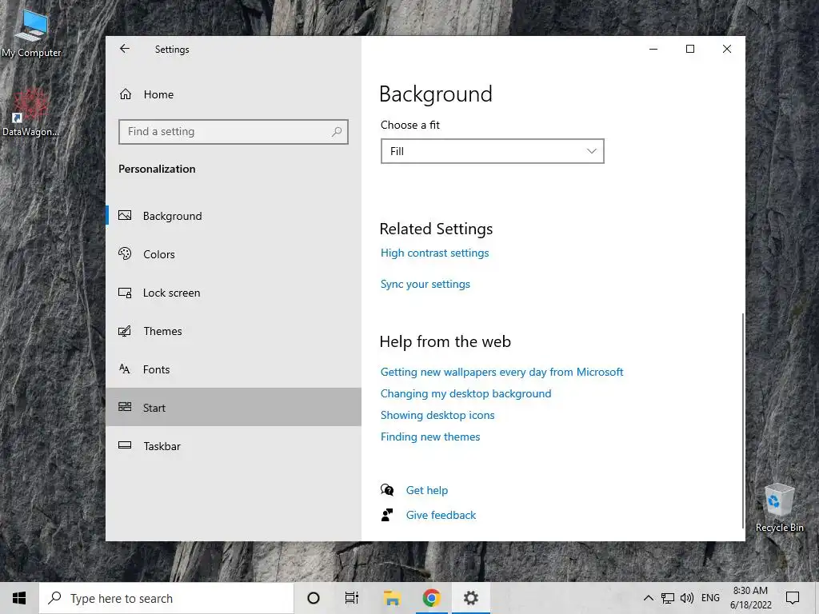Click the Settings gear on the taskbar
819x614 pixels.
point(470,598)
